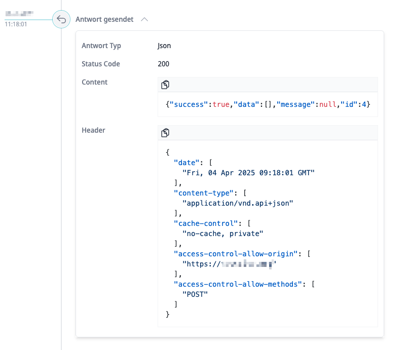The image size is (411, 350).
Task: Click the reply arrow circle icon
Action: pos(61,20)
